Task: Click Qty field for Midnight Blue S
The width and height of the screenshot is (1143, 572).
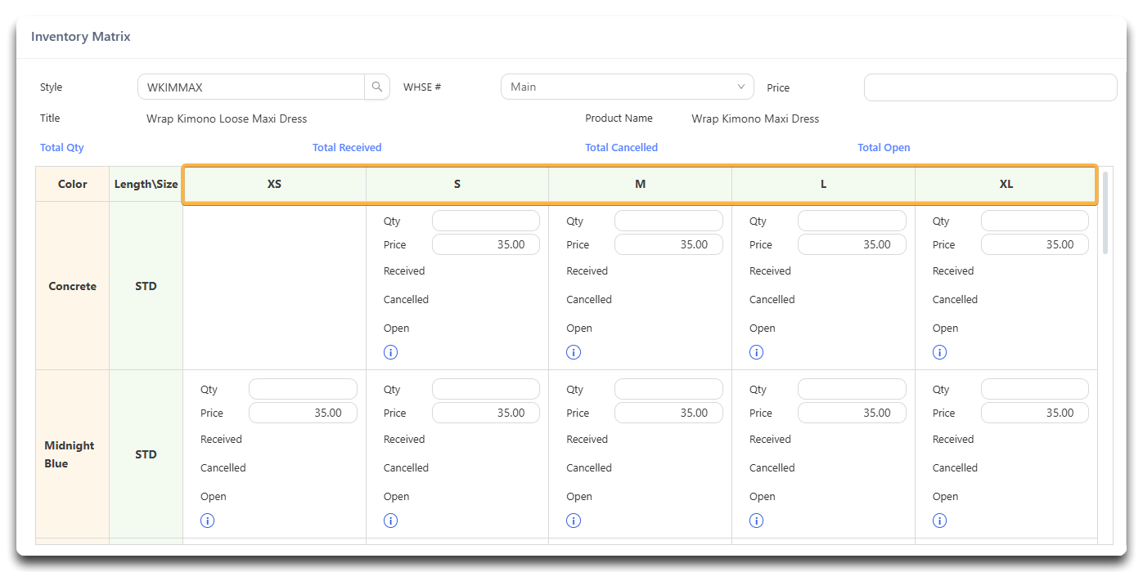Action: (x=486, y=389)
